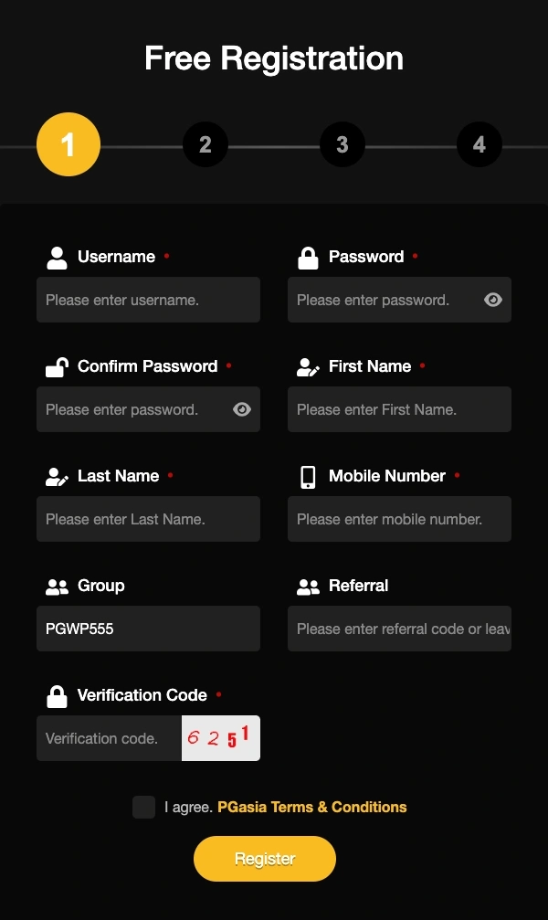
Task: Select step 1 of the registration
Action: coord(68,143)
